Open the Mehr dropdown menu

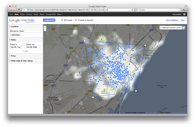click(x=60, y=15)
